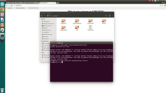Switch to the Client Area Freenom tab
166x93 pixels.
click(15, 3)
